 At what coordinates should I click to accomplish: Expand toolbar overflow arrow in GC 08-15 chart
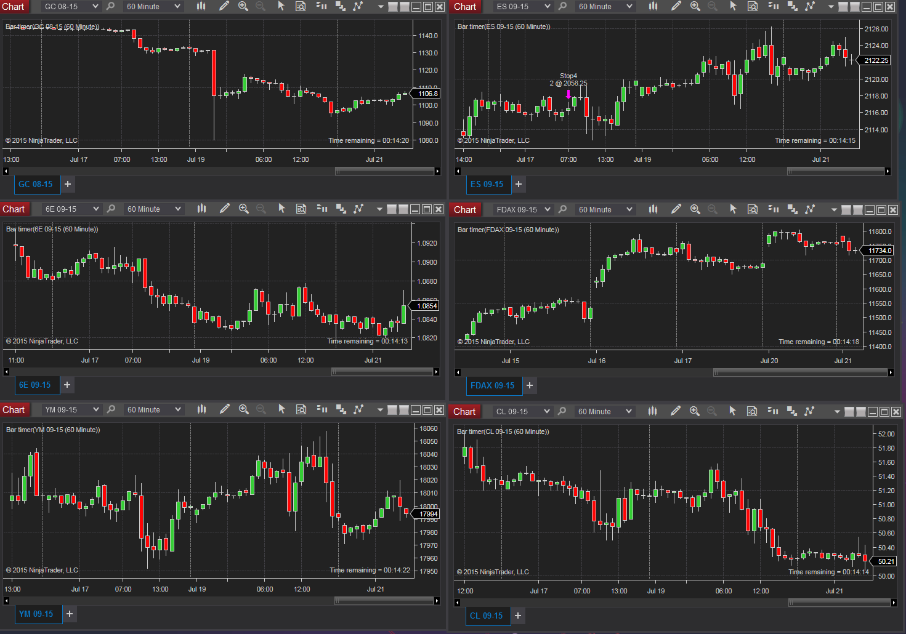(381, 7)
